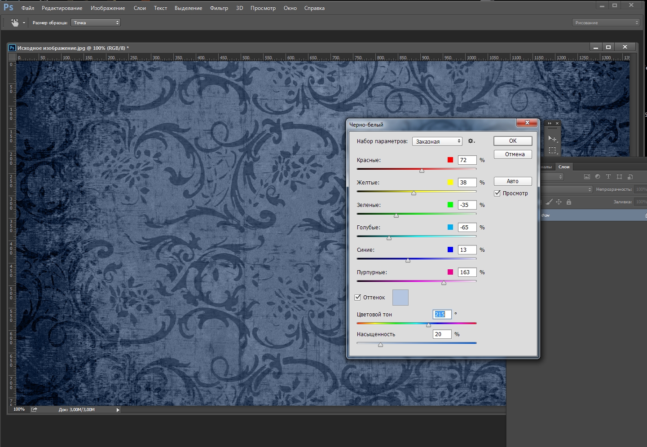Open tool preset picker arrow beside hand icon
This screenshot has width=647, height=447.
pos(24,23)
